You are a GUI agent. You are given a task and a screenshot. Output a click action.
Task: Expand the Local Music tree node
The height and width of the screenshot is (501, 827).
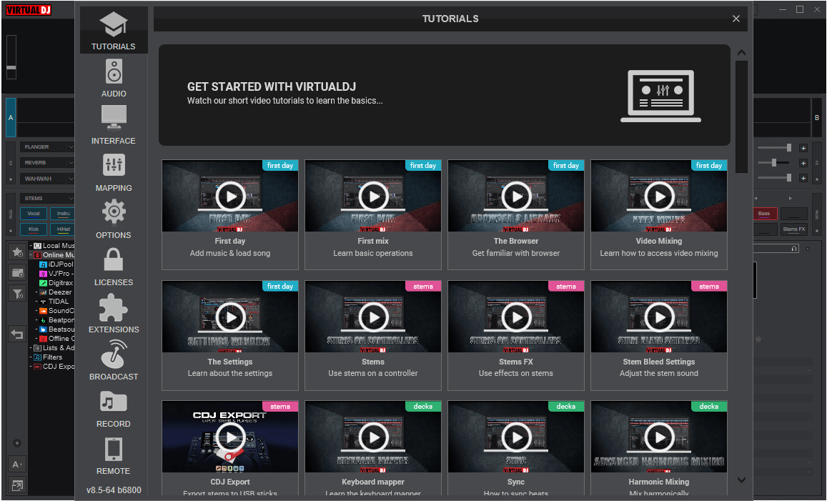[31, 246]
